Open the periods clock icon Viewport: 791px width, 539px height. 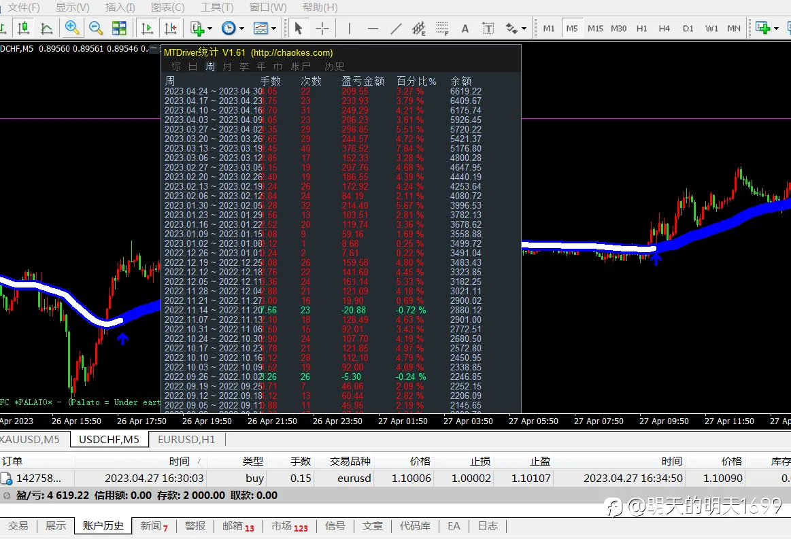(229, 29)
